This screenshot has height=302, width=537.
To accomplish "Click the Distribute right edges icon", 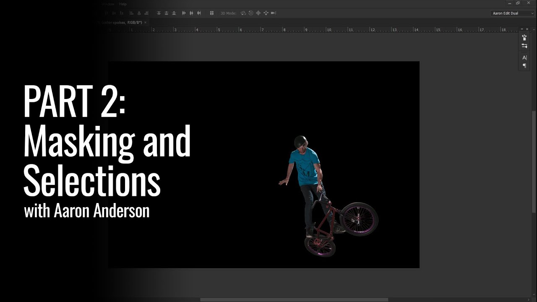I will coord(199,13).
